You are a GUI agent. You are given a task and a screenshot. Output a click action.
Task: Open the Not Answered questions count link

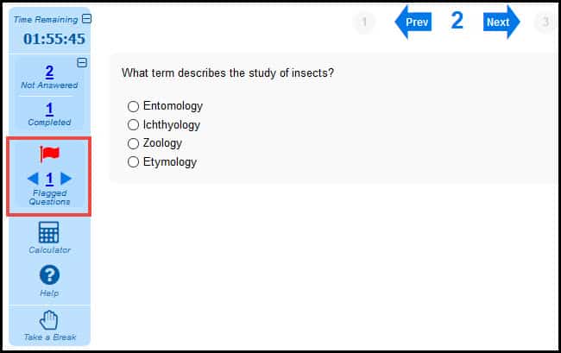[x=49, y=72]
